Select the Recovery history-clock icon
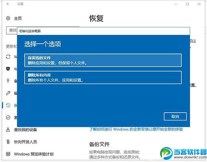The height and width of the screenshot is (162, 207). tap(8, 105)
